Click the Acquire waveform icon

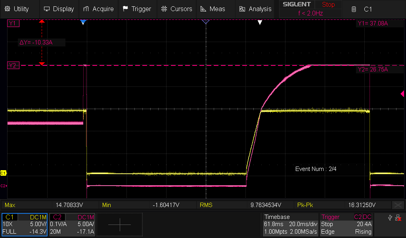pyautogui.click(x=86, y=9)
